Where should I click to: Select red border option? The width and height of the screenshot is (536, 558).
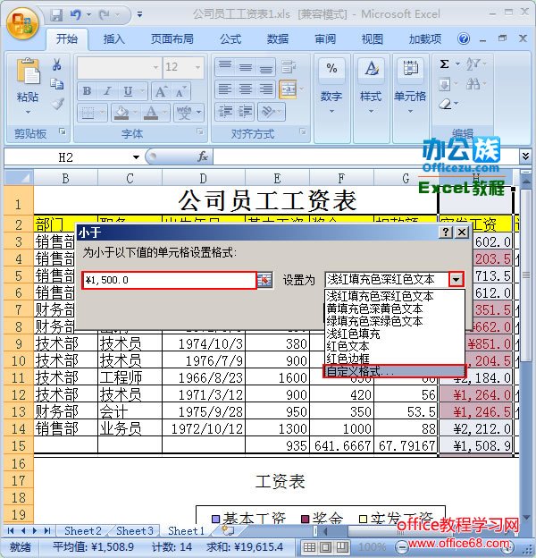(395, 359)
